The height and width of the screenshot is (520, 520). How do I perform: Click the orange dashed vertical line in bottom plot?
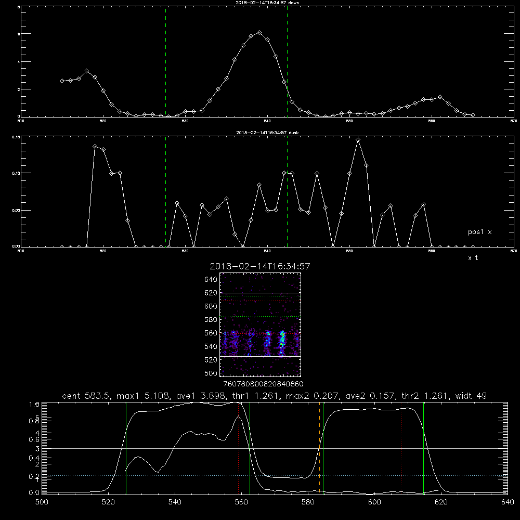320,448
